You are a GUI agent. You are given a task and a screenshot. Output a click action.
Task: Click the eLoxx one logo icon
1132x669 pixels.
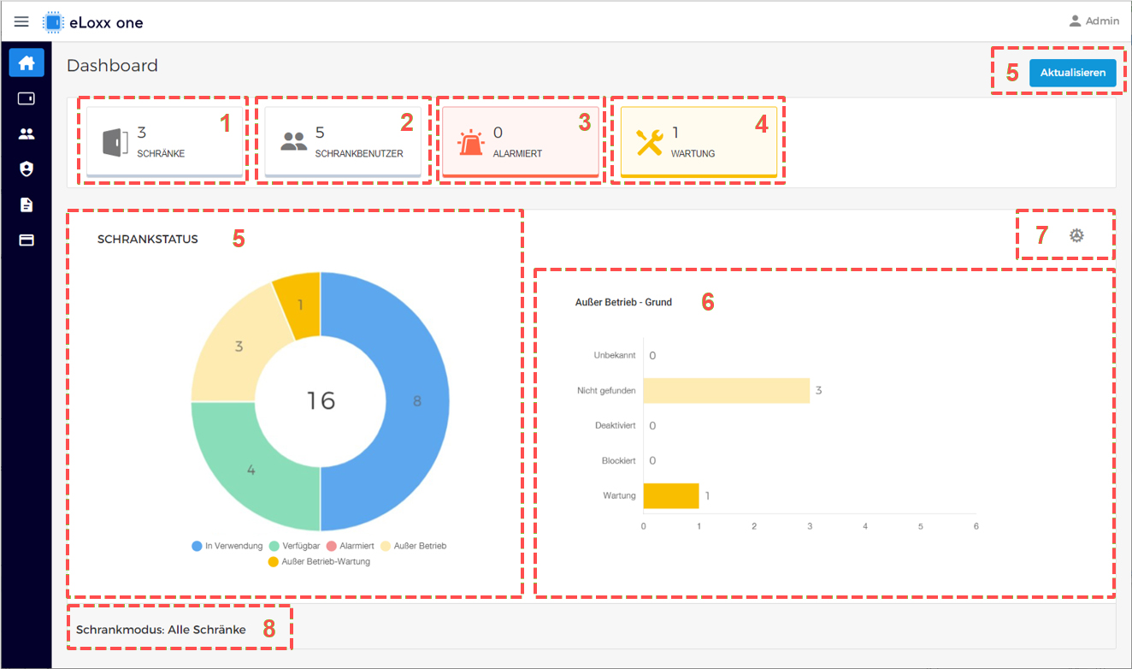click(54, 22)
